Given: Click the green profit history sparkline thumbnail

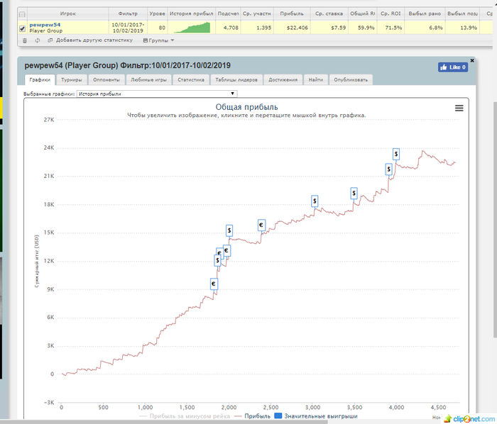Looking at the screenshot, I should [192, 28].
